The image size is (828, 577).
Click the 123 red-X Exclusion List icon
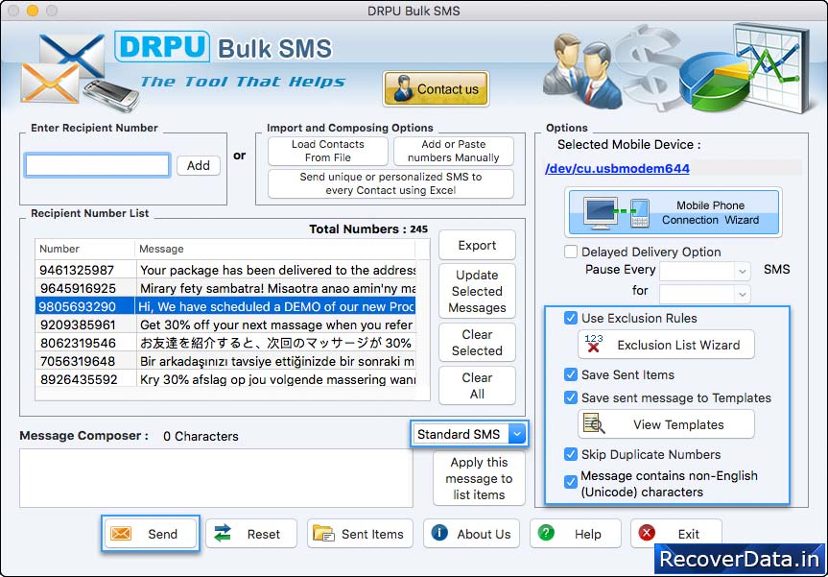[x=594, y=344]
